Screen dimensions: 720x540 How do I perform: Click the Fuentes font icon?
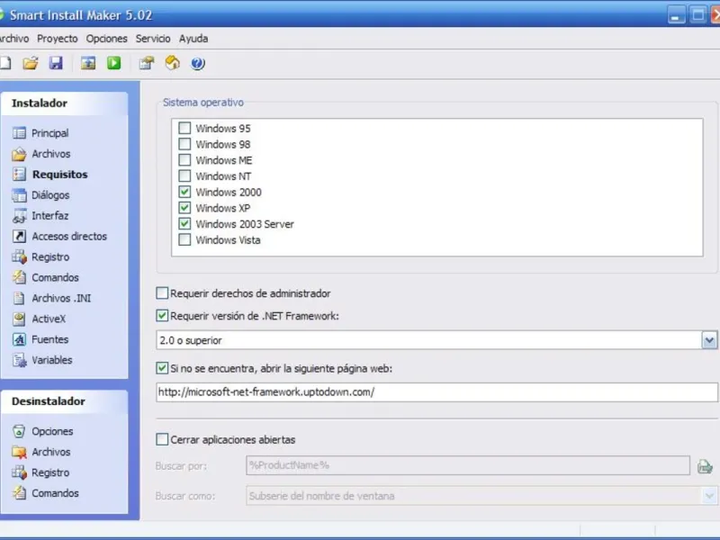[x=19, y=339]
